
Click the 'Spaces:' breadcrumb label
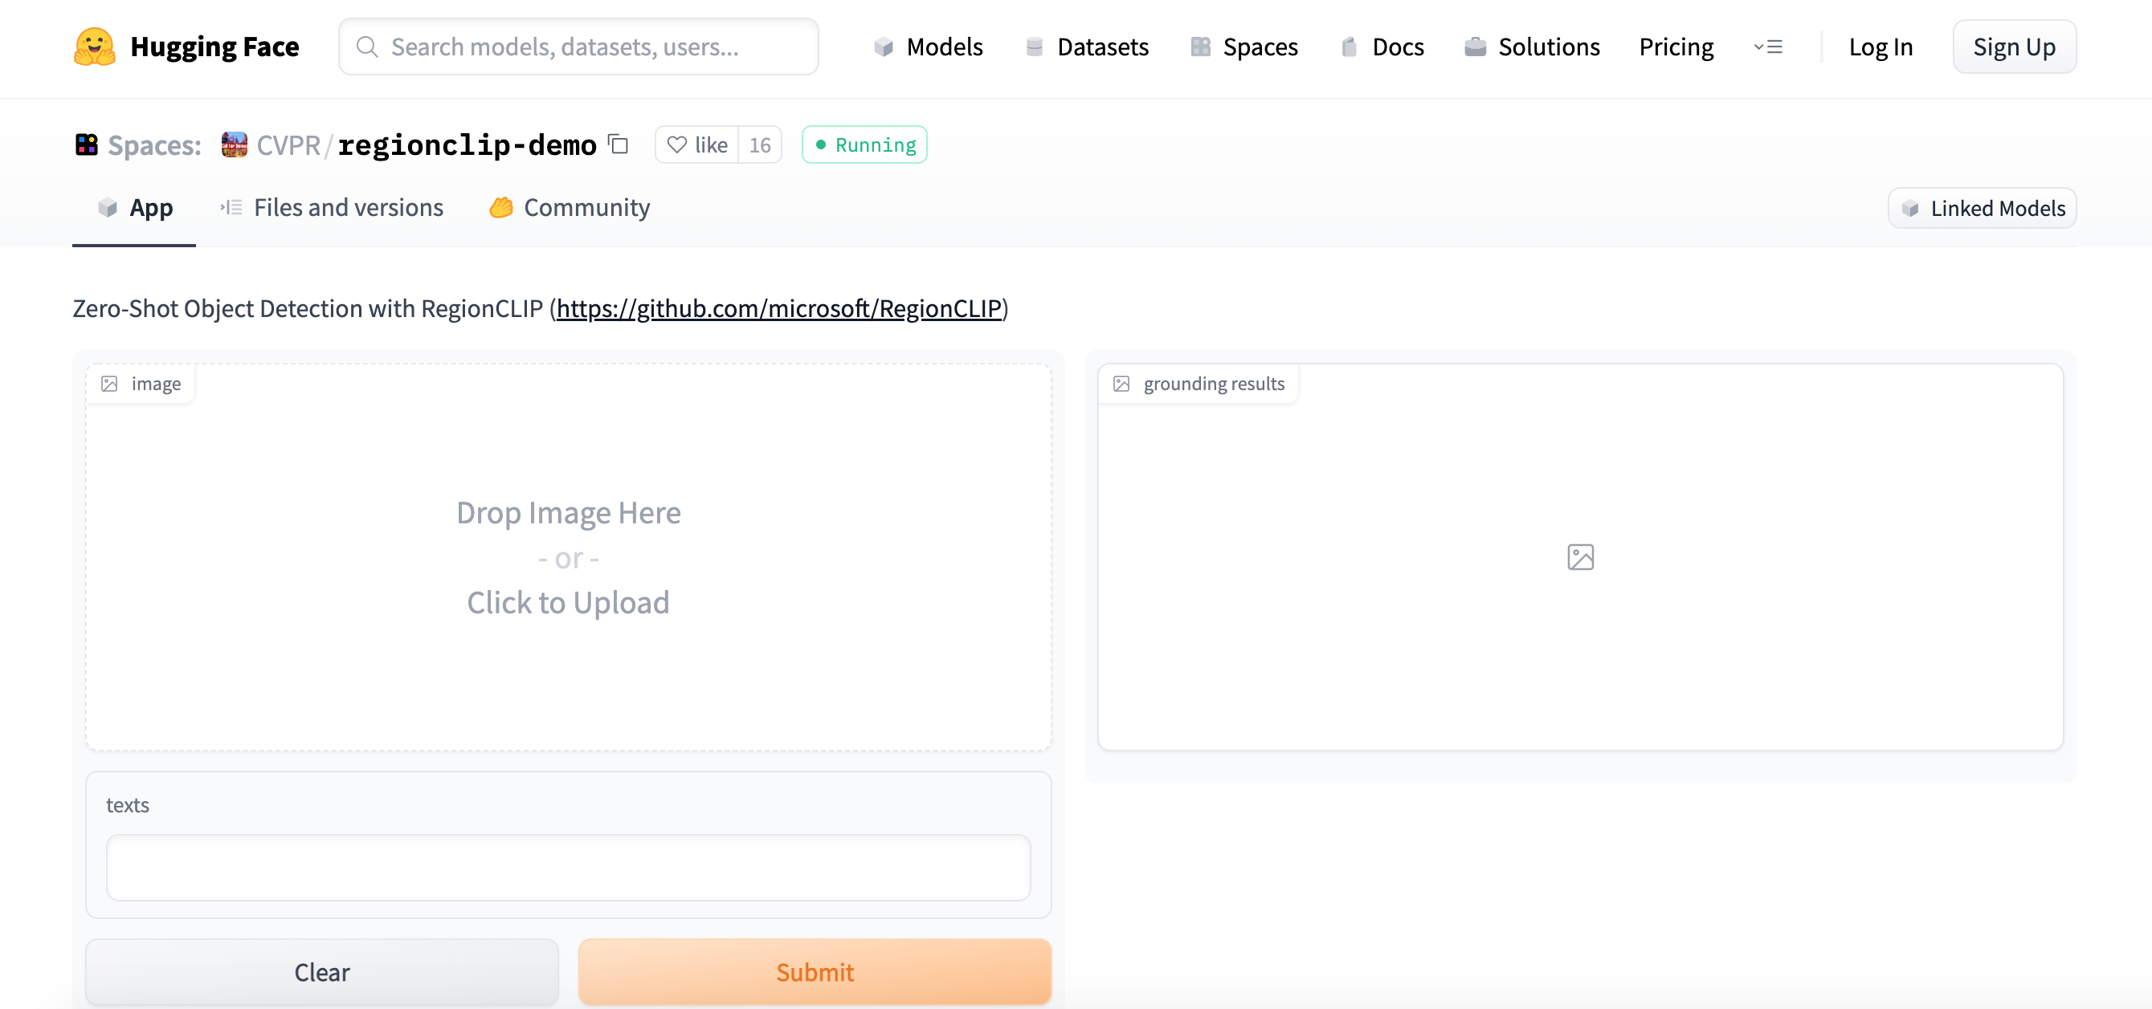(x=154, y=144)
